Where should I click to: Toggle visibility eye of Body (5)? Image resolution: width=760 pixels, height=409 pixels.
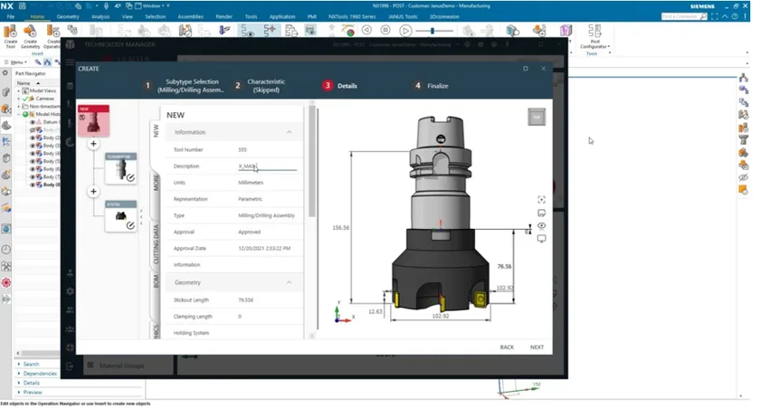click(x=33, y=161)
